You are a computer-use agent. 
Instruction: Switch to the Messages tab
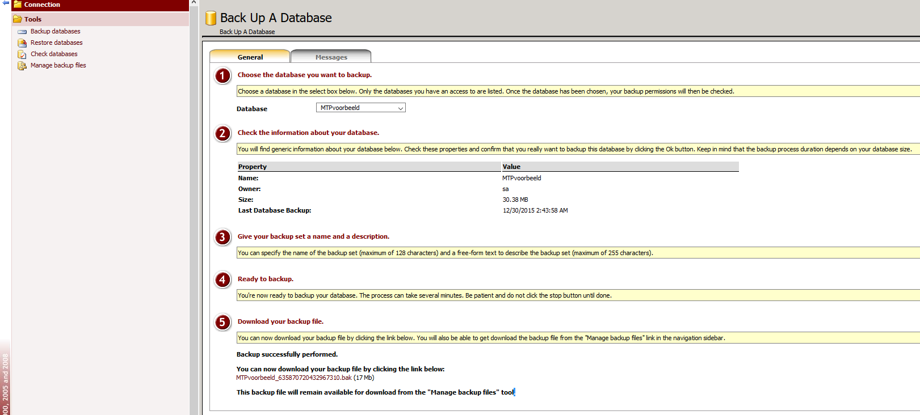coord(331,57)
